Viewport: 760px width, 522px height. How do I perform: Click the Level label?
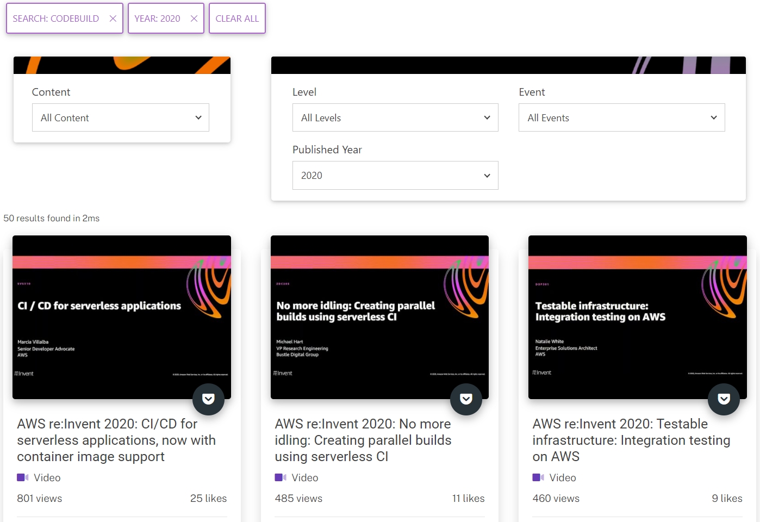[304, 92]
